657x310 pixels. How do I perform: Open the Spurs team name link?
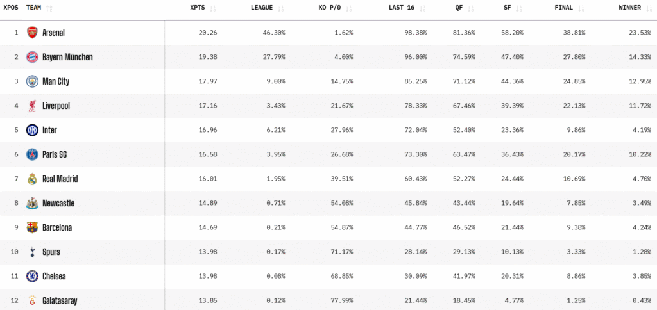(x=51, y=252)
